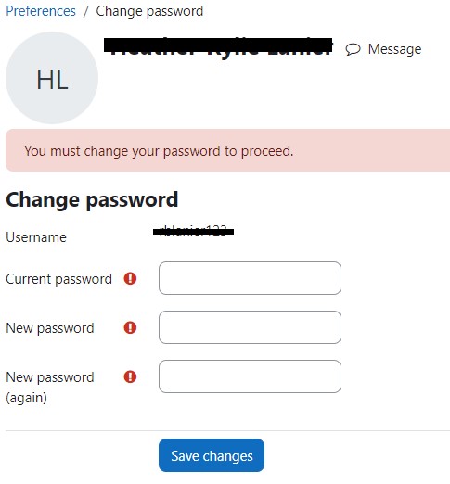Click the Preferences breadcrumb link

pyautogui.click(x=41, y=11)
